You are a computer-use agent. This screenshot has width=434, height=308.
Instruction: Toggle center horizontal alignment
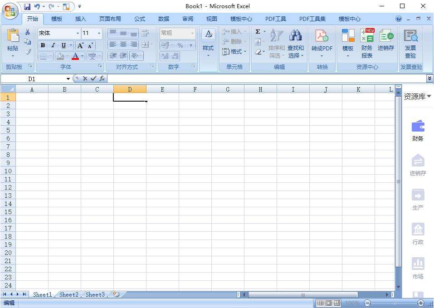tap(123, 44)
